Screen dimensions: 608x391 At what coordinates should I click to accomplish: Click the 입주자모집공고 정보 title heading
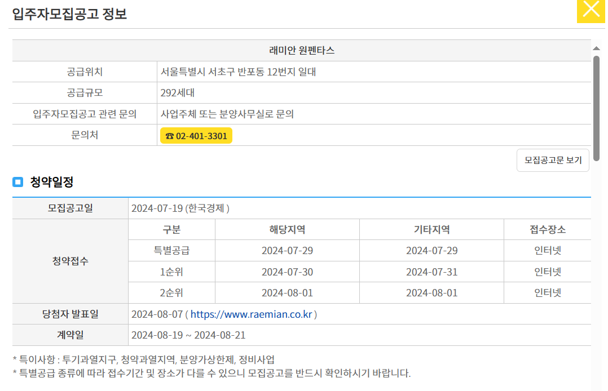pyautogui.click(x=69, y=13)
